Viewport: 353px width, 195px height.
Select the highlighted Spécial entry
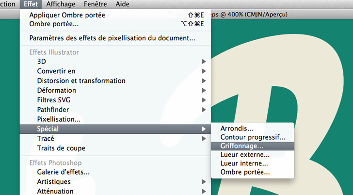[x=115, y=129]
